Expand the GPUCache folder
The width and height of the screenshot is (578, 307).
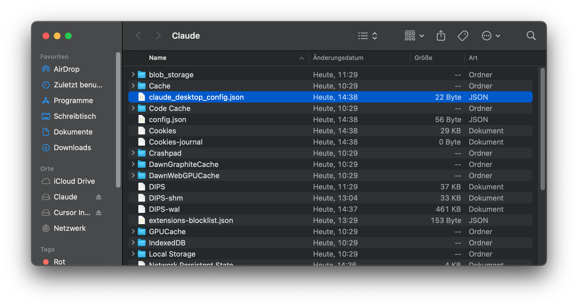tap(133, 231)
